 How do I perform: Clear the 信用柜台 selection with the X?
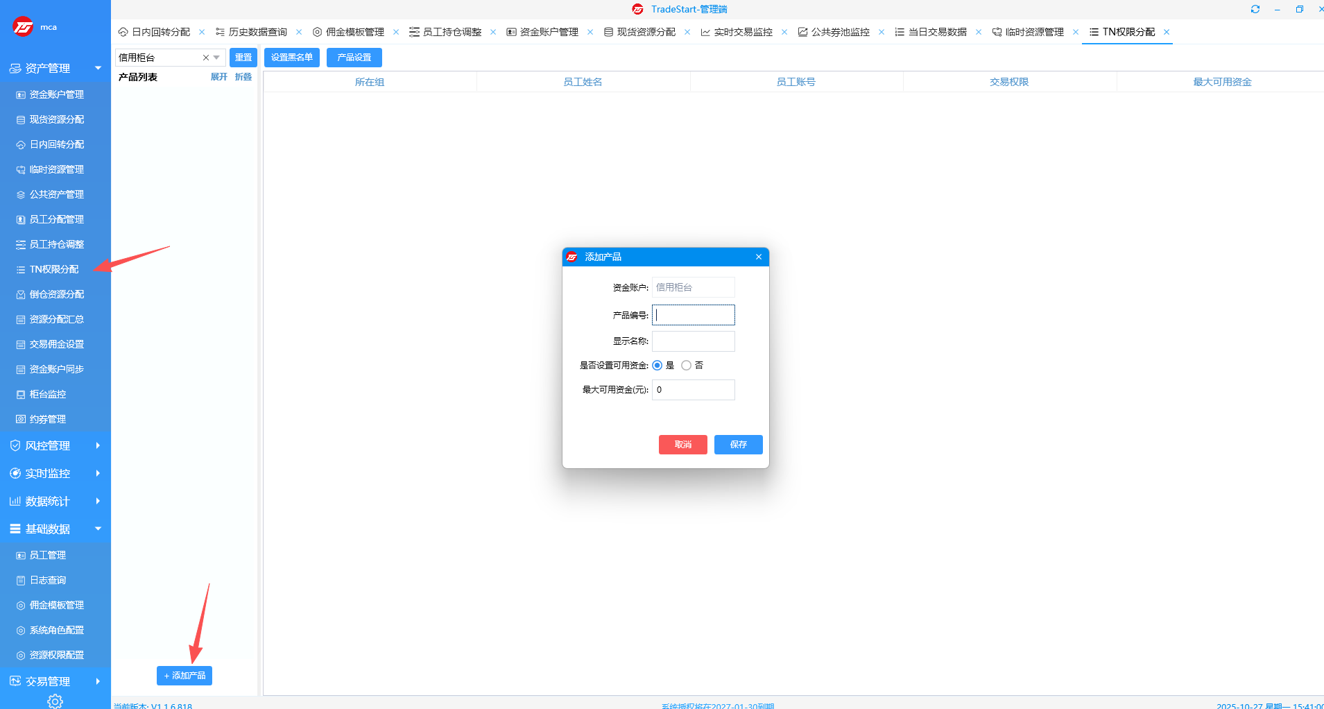click(205, 58)
